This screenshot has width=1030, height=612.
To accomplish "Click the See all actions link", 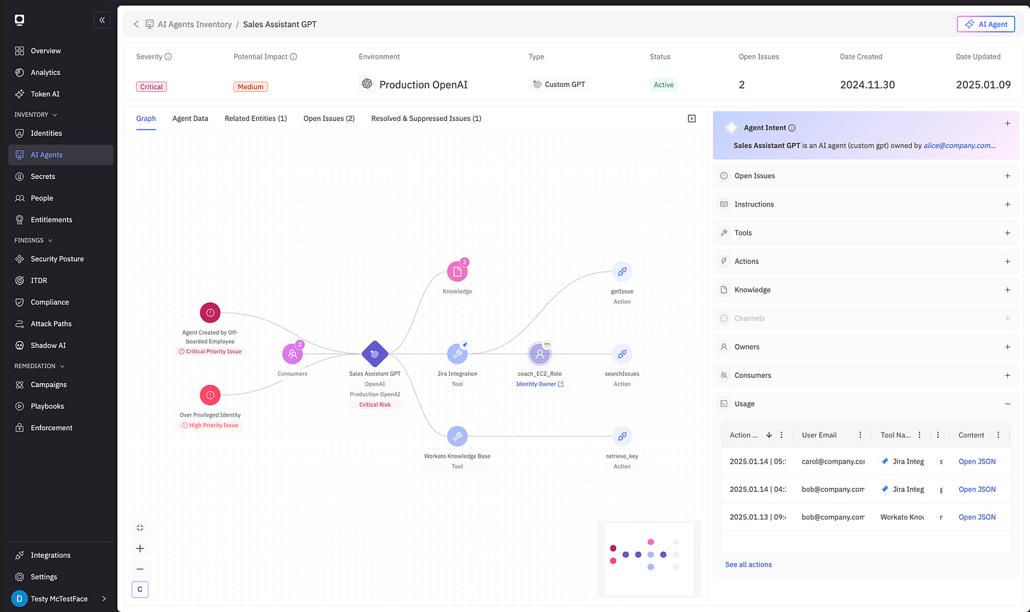I will [748, 565].
